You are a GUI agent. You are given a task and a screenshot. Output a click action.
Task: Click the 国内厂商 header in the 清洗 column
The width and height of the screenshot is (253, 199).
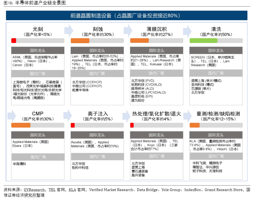pos(216,73)
